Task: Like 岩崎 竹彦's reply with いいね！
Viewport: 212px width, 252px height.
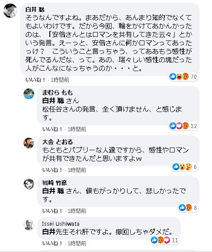Action: [52, 211]
